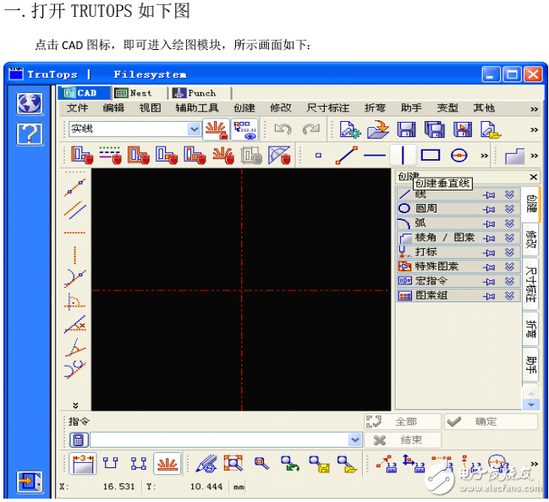Click the 结束 end button
Viewport: 549px width, 502px height.
[403, 440]
